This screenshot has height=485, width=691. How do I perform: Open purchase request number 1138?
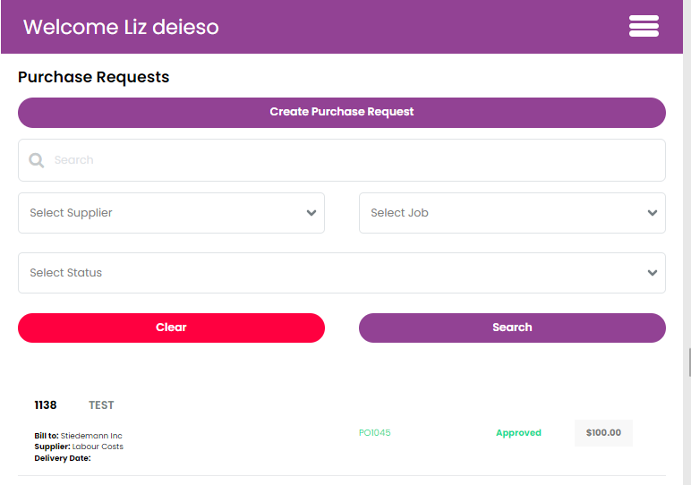click(46, 405)
